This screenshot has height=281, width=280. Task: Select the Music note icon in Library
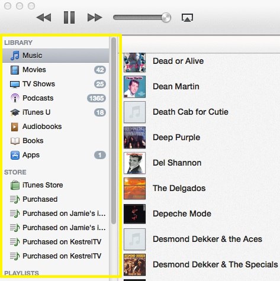tap(15, 56)
